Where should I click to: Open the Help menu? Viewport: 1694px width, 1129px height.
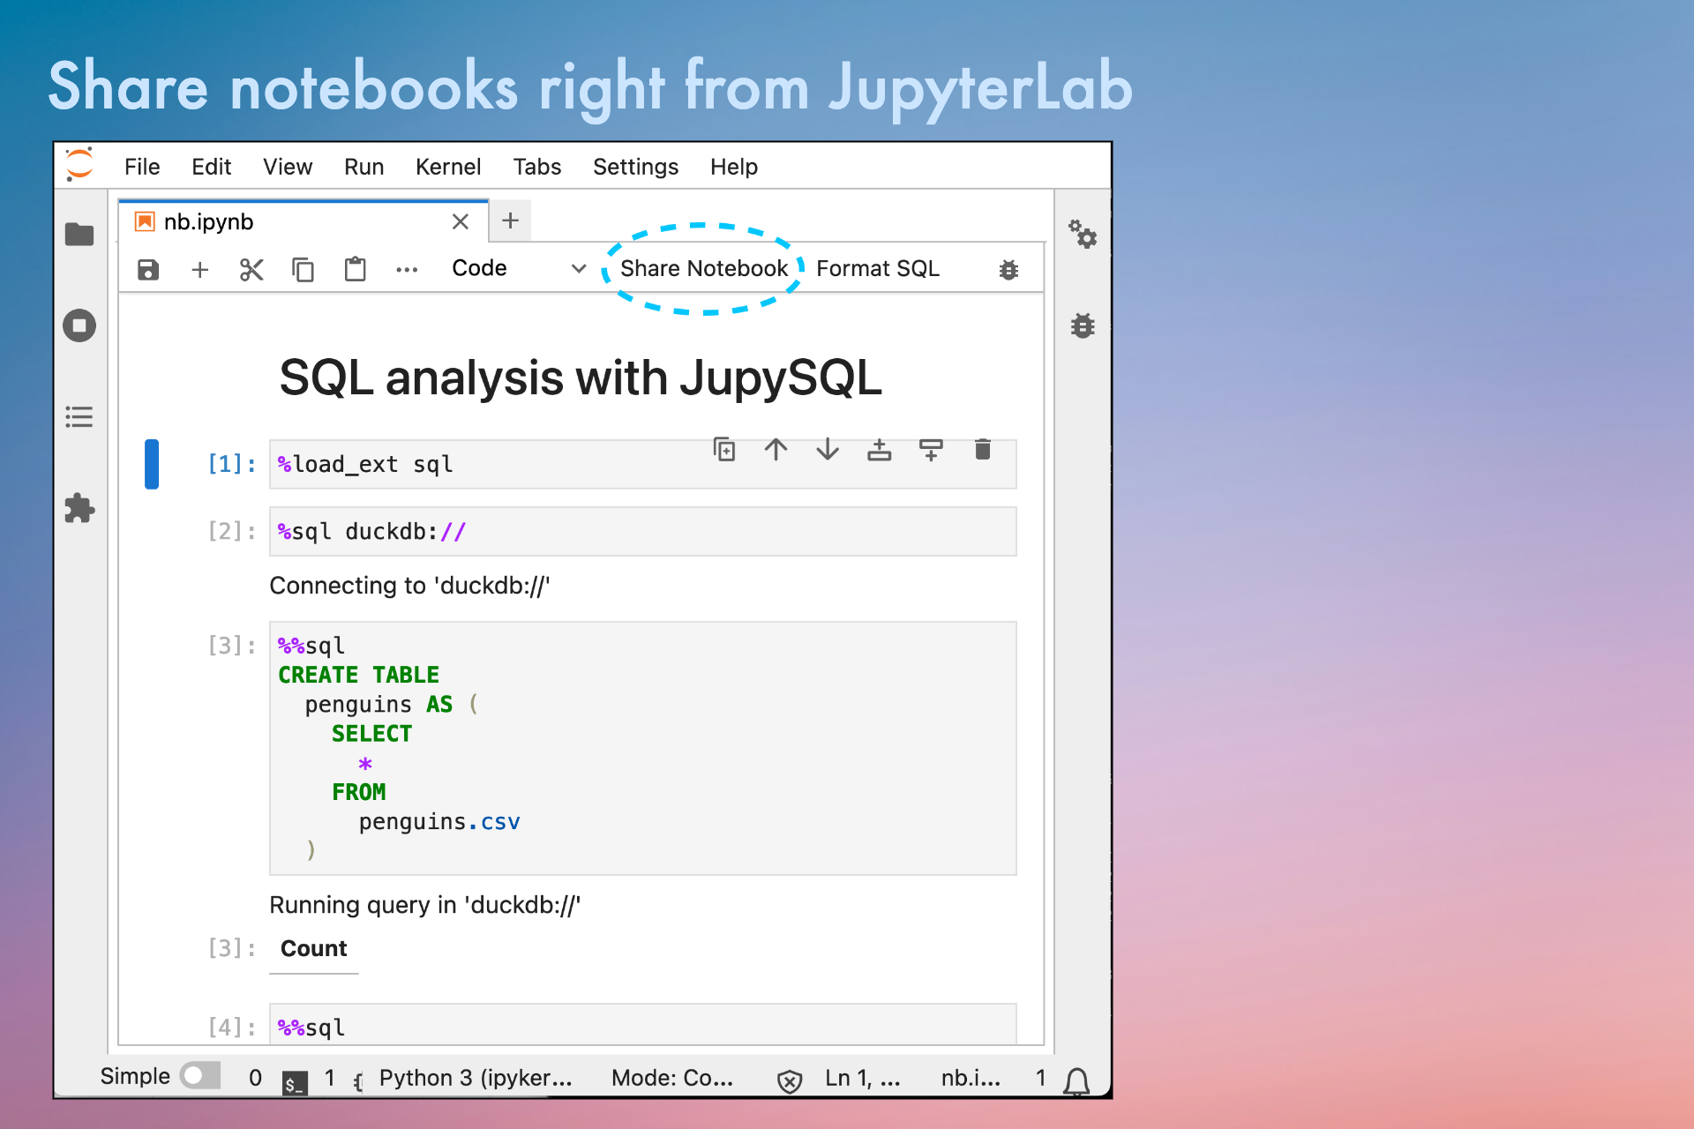pos(734,167)
